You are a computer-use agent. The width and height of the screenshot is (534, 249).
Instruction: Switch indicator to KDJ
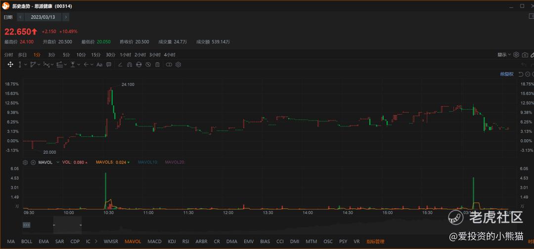[x=172, y=242]
